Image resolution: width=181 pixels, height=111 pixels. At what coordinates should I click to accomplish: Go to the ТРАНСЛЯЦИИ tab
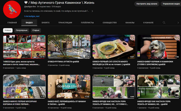tap(65, 23)
